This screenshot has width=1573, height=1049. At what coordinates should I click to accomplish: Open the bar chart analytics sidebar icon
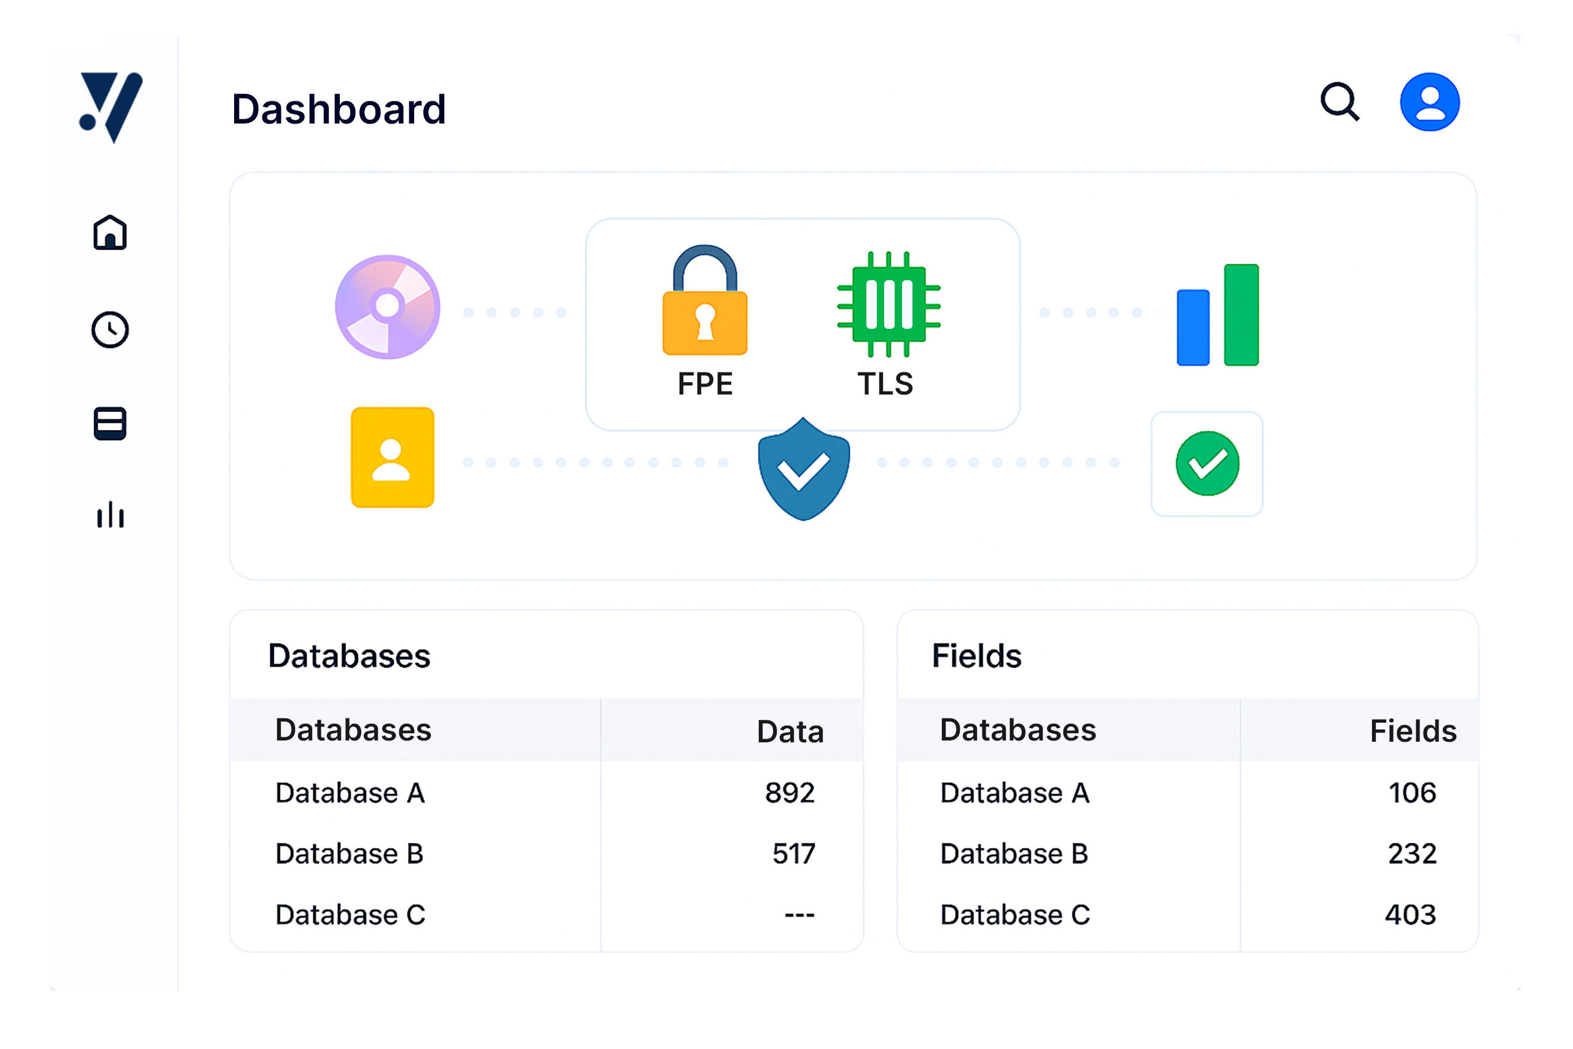pyautogui.click(x=111, y=515)
